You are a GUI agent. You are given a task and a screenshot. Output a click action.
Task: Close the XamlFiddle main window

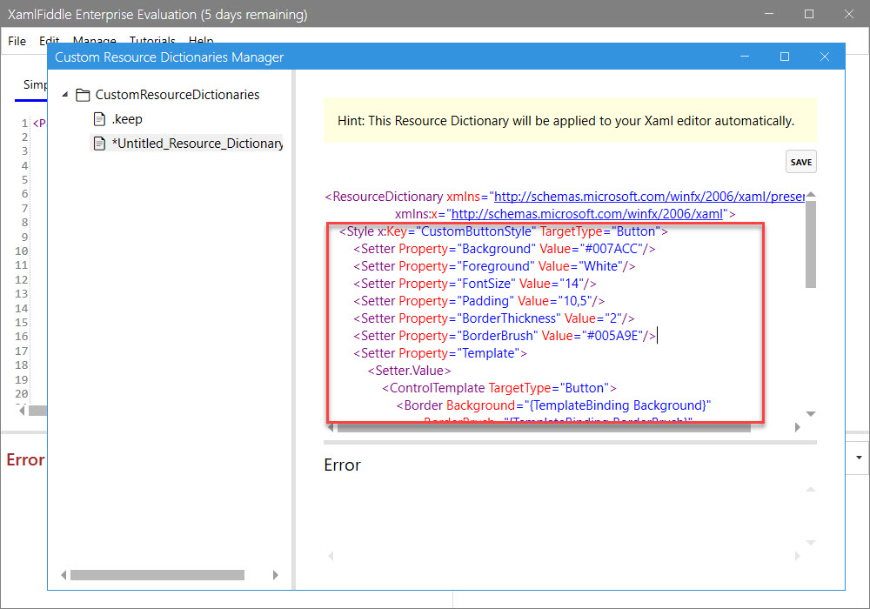pyautogui.click(x=849, y=14)
